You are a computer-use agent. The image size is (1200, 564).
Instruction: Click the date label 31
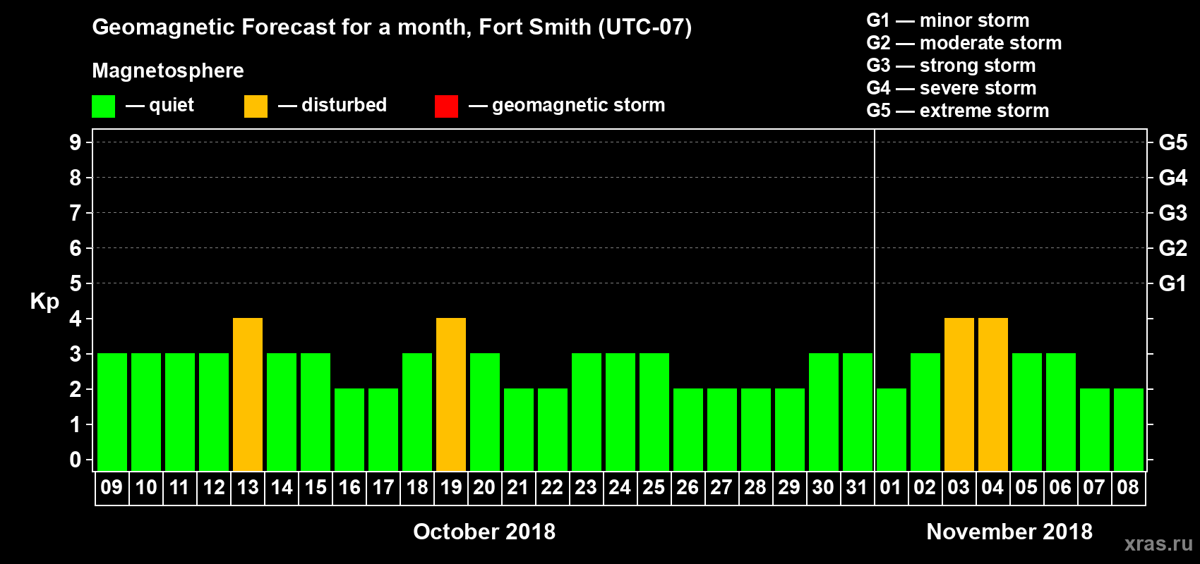coord(858,488)
